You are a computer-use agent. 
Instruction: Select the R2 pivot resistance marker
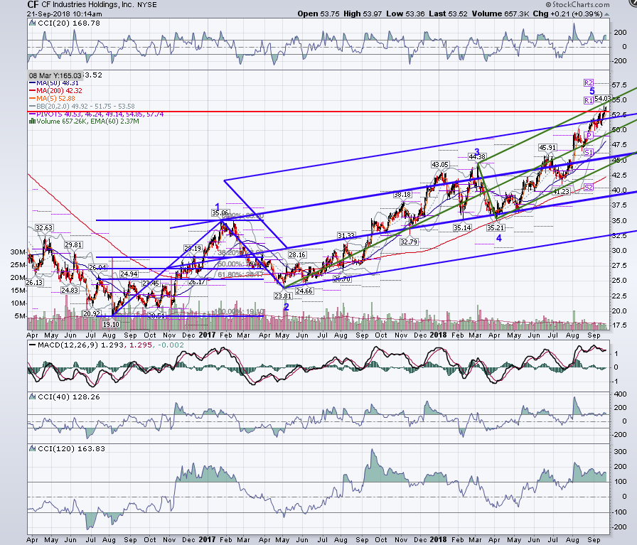click(589, 83)
